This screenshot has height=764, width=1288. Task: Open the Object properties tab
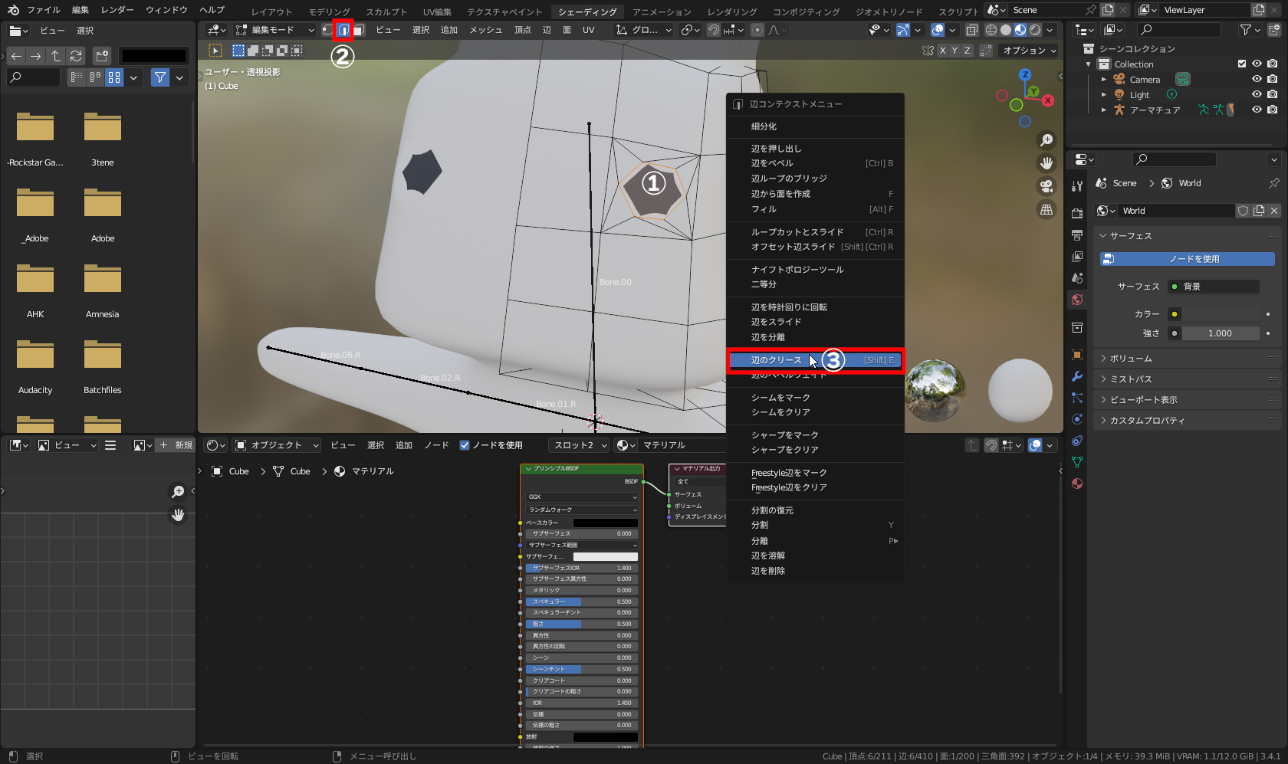point(1077,355)
